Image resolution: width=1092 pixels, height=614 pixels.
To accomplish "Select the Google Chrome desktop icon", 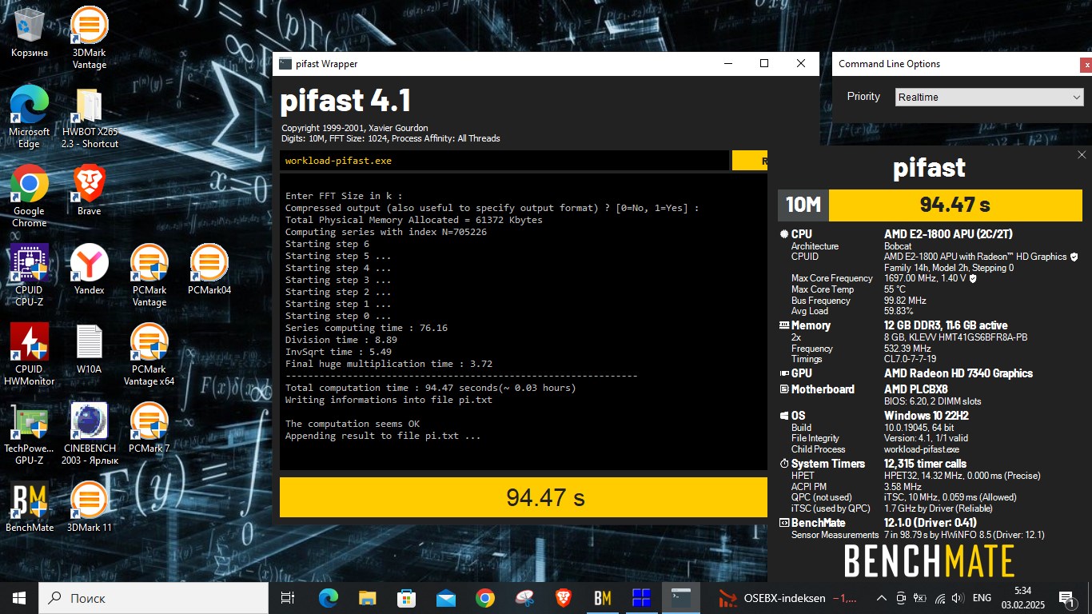I will (x=30, y=196).
